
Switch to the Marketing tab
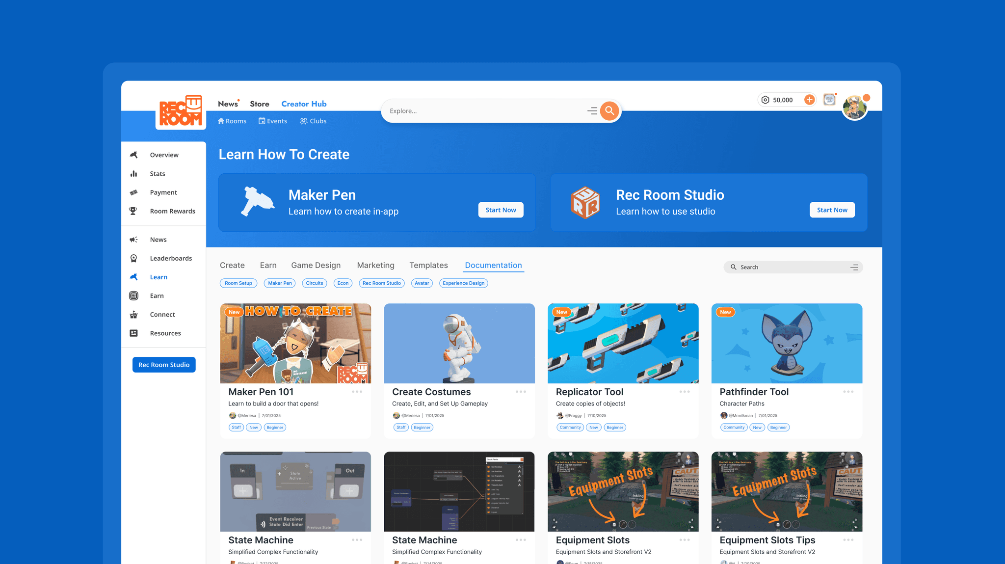click(376, 266)
